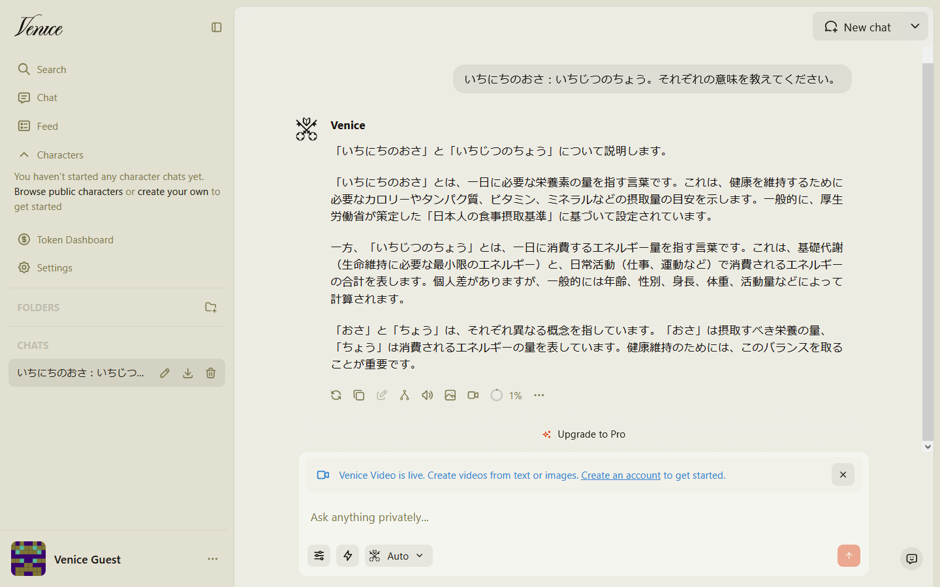Click the Ask anything privately input field
This screenshot has width=940, height=587.
(x=568, y=517)
